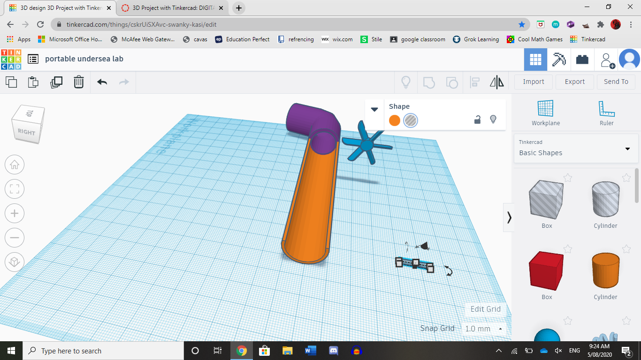Click the Group shapes icon
Screen dimensions: 641x360
[429, 82]
